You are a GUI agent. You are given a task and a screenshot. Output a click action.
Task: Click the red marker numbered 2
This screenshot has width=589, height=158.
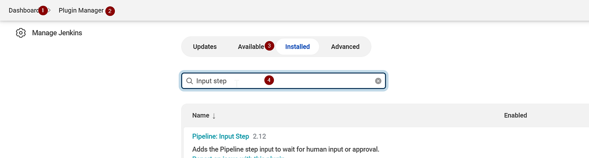[x=110, y=11]
